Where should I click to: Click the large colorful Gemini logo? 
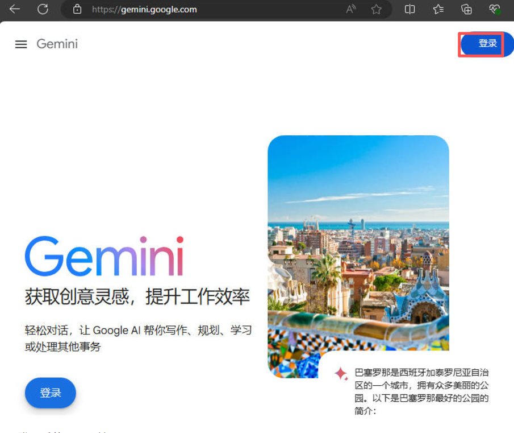(x=105, y=256)
